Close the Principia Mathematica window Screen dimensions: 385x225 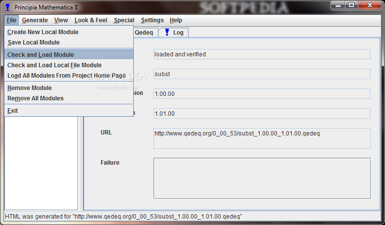370,5
